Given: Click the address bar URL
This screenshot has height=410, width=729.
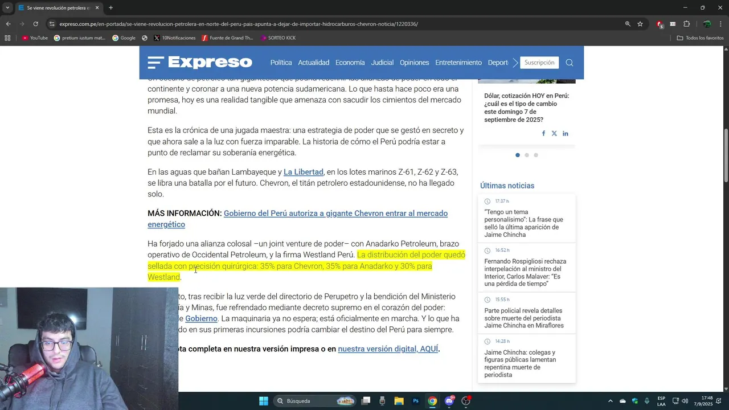Looking at the screenshot, I should 239,24.
